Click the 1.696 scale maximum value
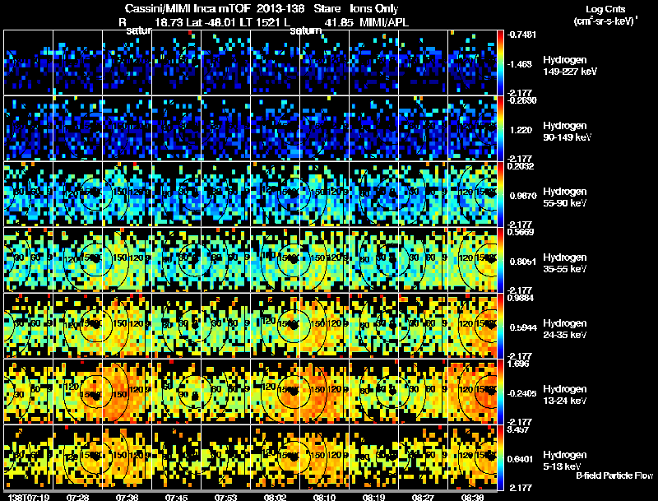 (518, 364)
